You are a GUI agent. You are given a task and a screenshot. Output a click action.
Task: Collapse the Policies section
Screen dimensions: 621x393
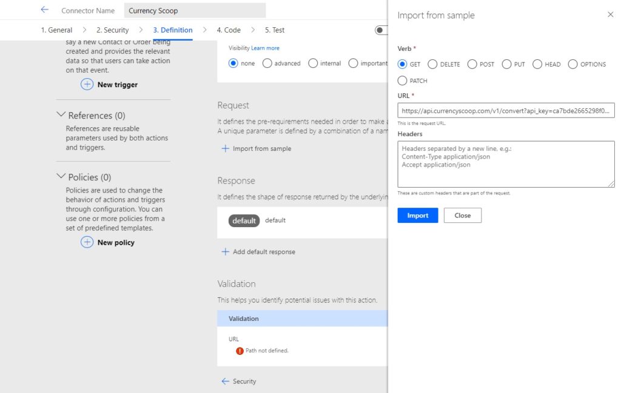[61, 176]
